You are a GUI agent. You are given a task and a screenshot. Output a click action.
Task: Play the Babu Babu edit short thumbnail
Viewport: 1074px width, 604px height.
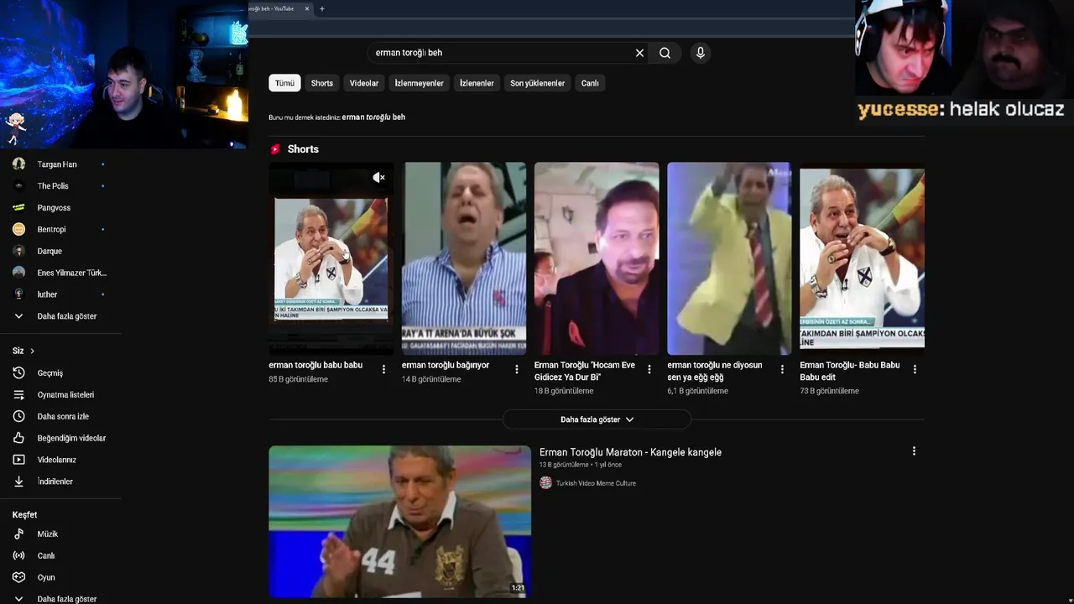(x=862, y=258)
